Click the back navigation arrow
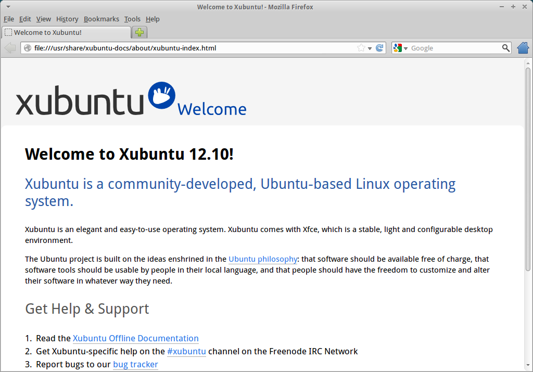Screen dimensions: 533x372 pyautogui.click(x=9, y=48)
